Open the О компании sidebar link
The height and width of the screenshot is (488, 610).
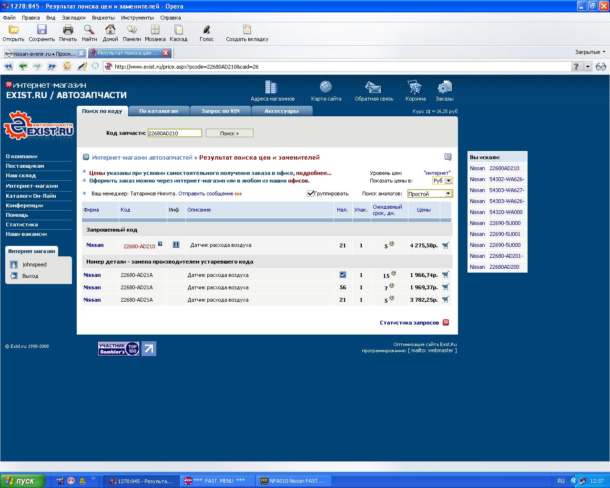click(x=21, y=156)
